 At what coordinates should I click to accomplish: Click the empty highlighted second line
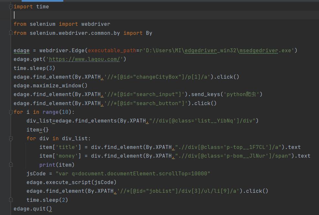coord(129,15)
